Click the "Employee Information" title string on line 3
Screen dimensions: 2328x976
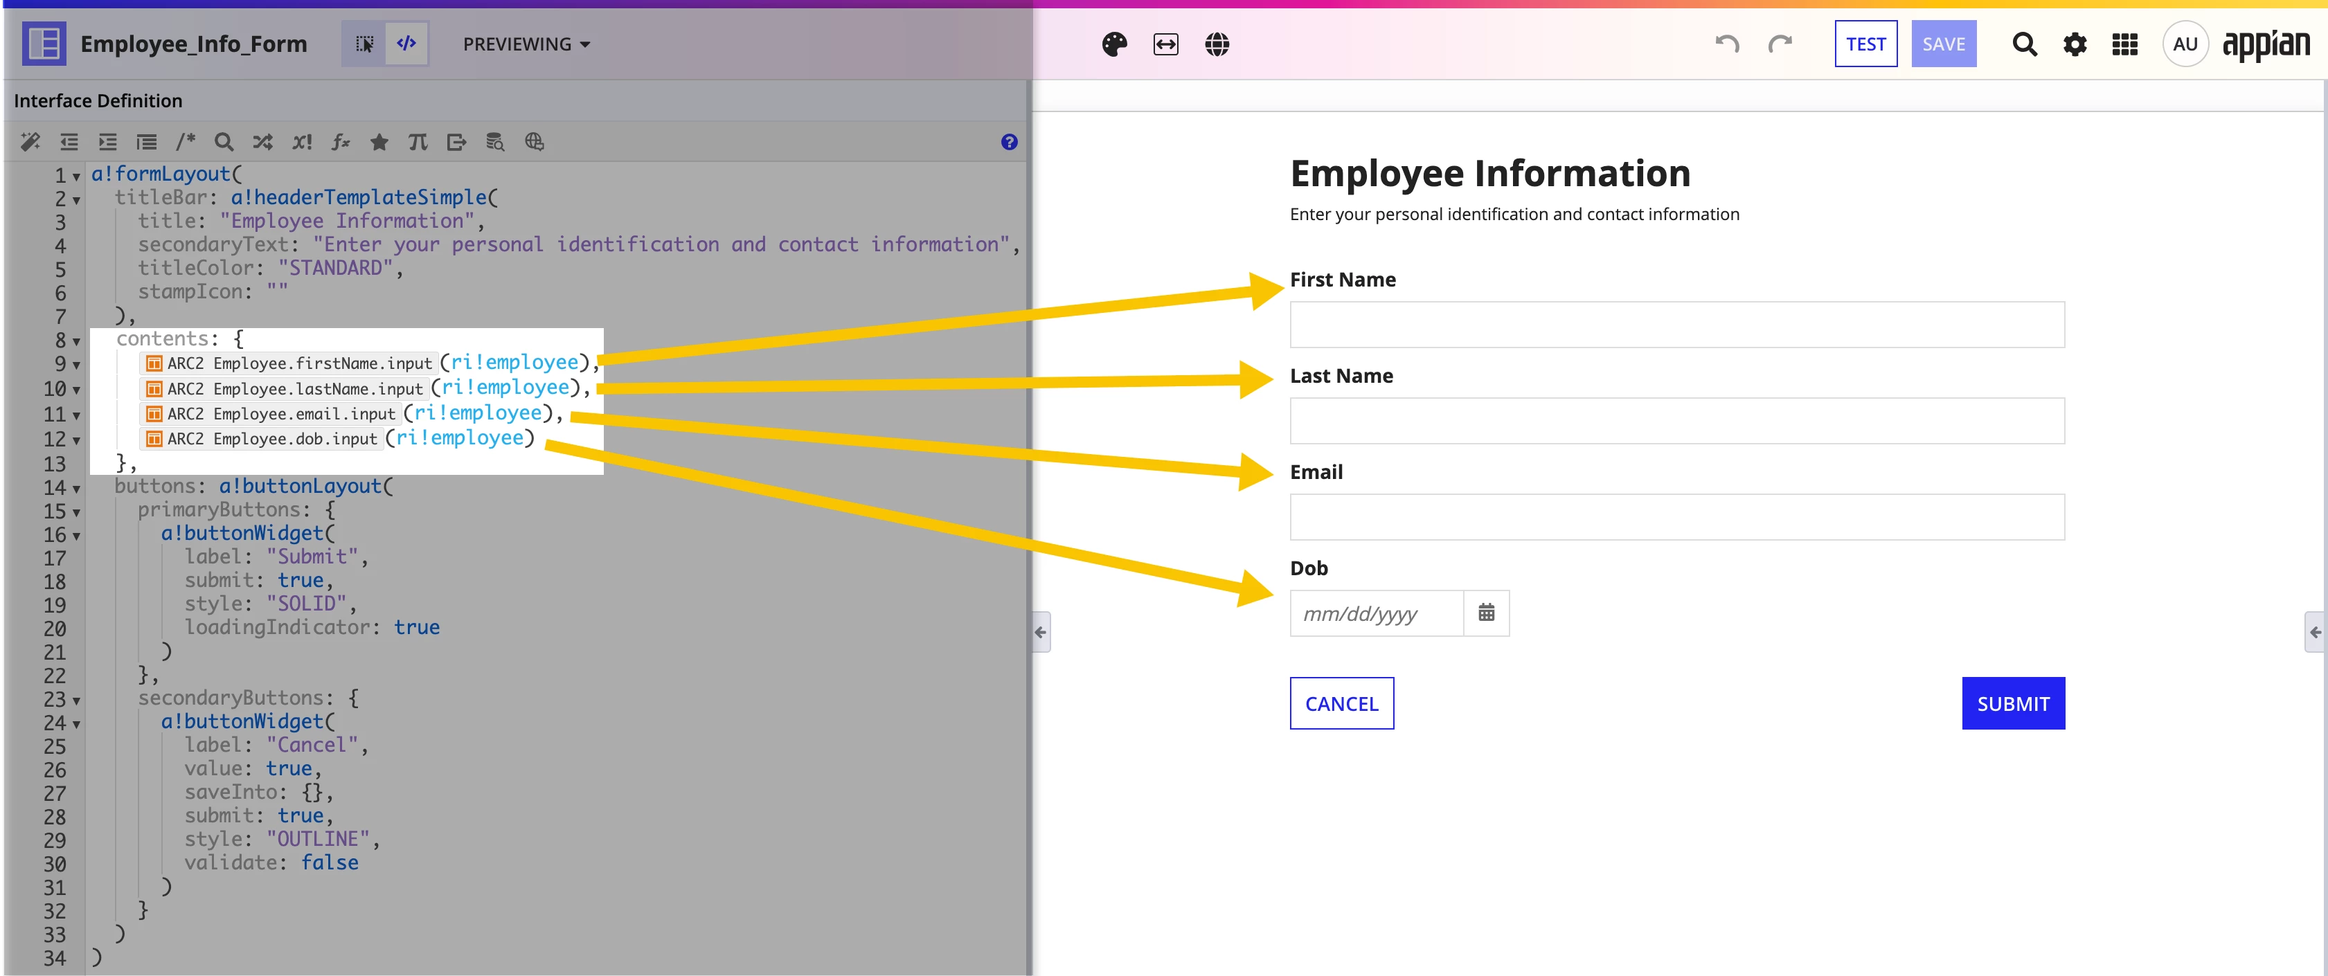(x=347, y=221)
